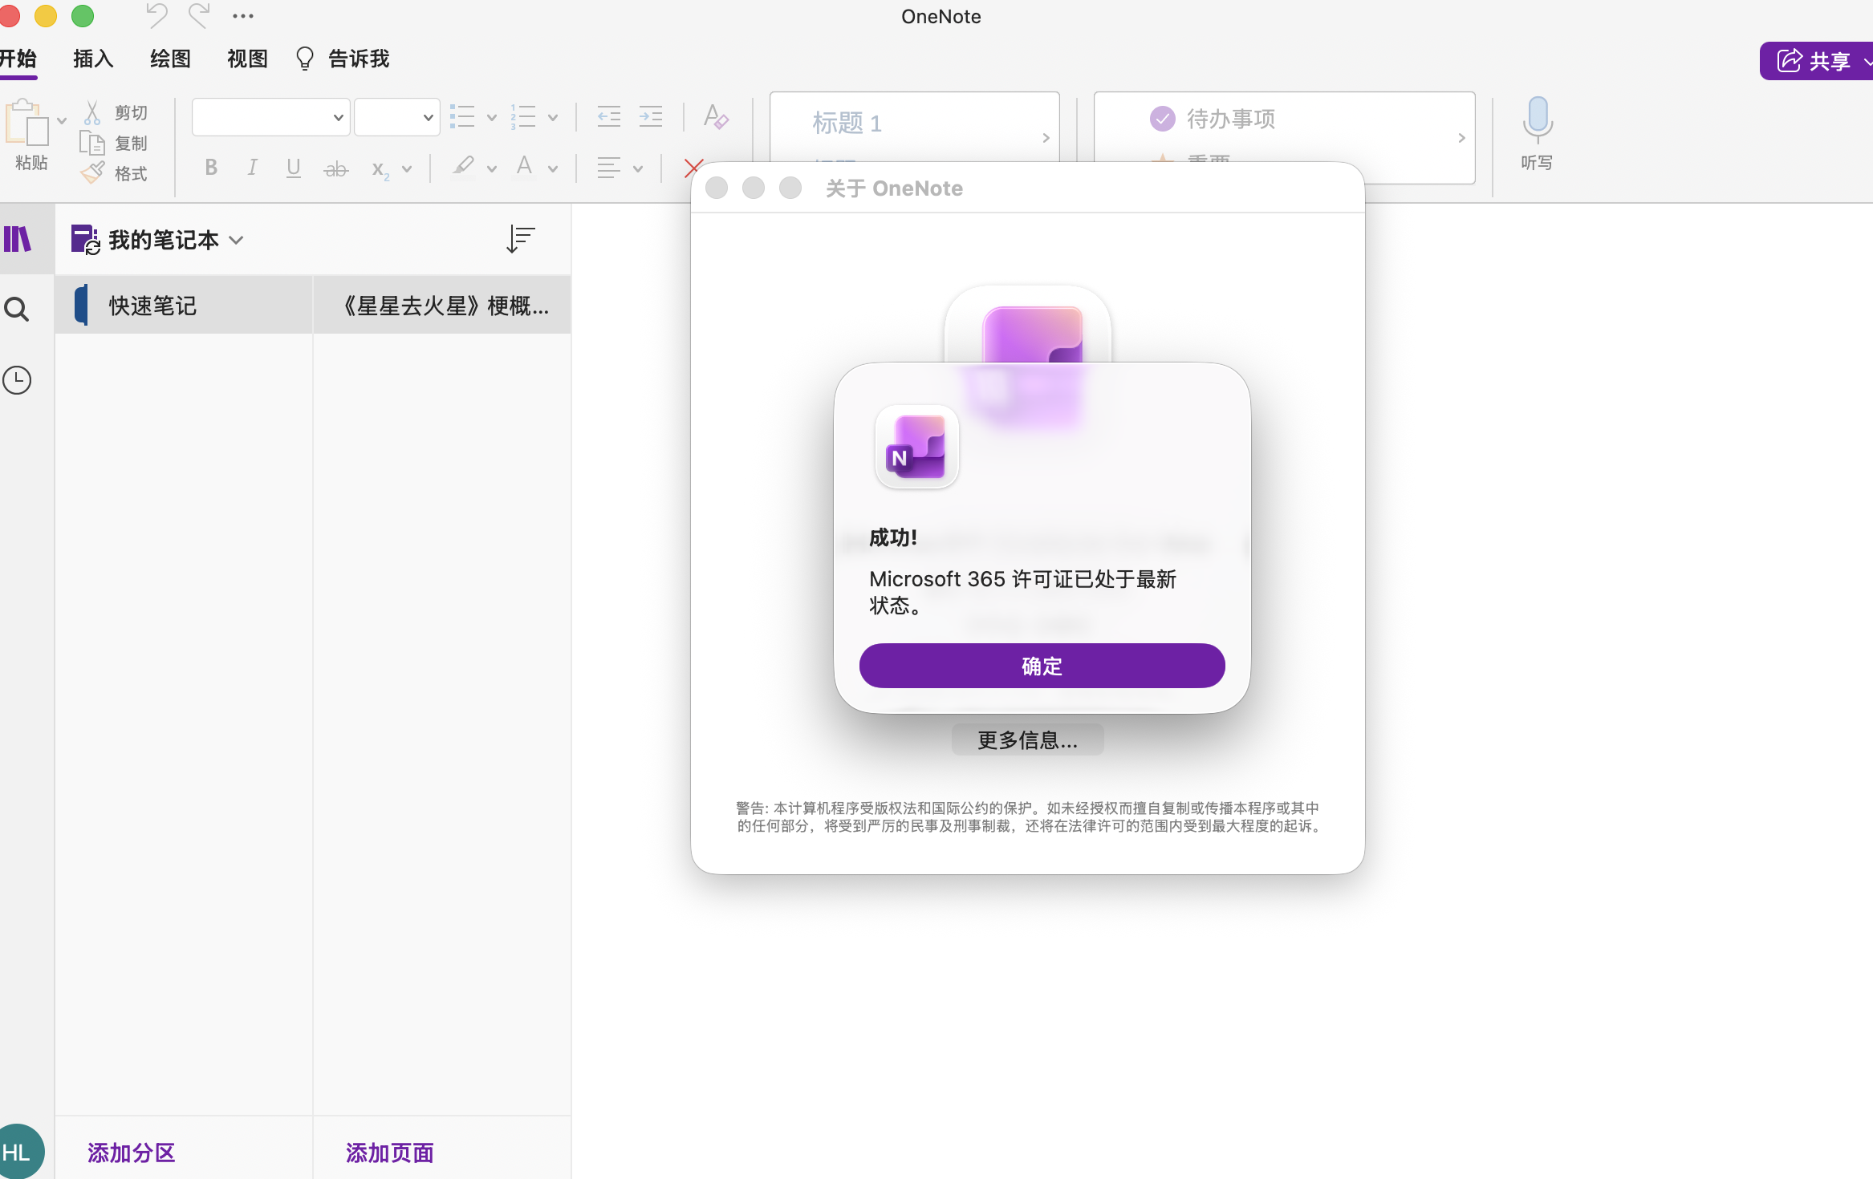The width and height of the screenshot is (1873, 1179).
Task: Click the HL account avatar
Action: click(18, 1152)
